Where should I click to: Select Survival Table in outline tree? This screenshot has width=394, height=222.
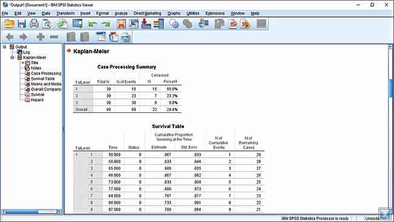pos(42,79)
